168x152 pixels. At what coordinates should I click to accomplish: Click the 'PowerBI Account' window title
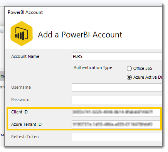(25, 12)
